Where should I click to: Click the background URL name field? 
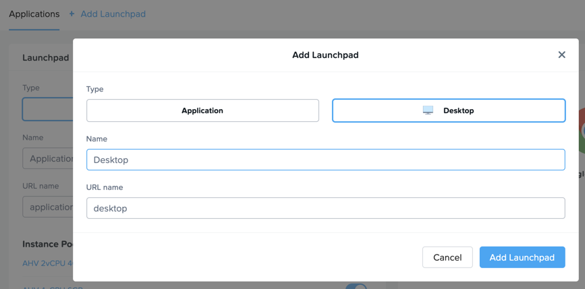(48, 207)
